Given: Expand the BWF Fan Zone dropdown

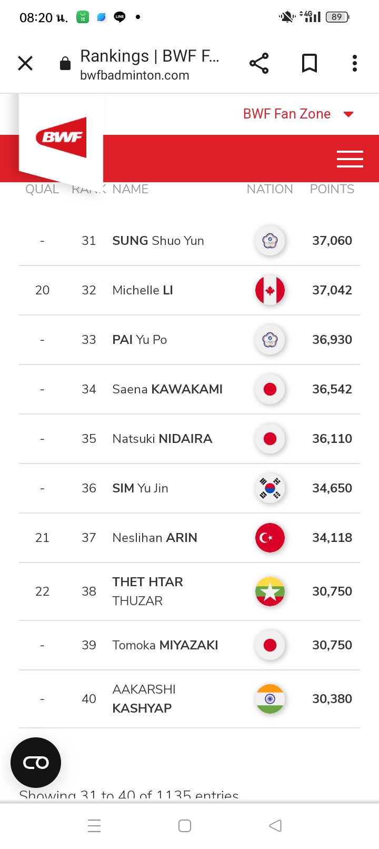Looking at the screenshot, I should coord(298,114).
